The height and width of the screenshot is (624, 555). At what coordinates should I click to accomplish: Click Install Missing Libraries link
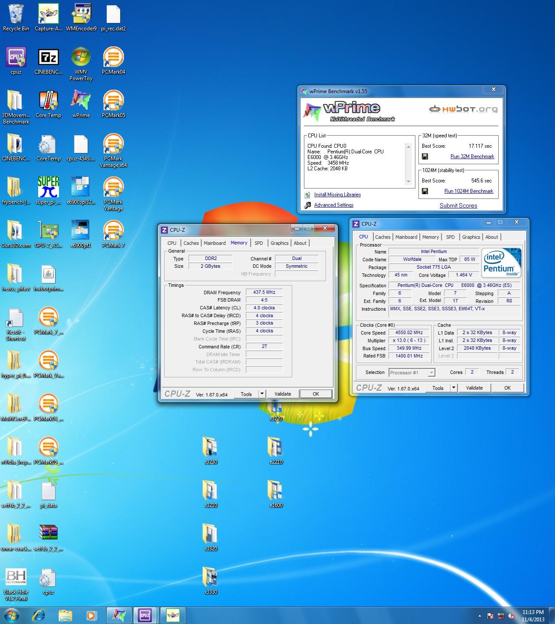coord(337,195)
